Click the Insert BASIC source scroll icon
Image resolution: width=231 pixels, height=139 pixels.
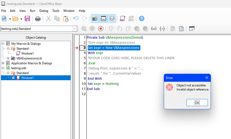point(123,18)
